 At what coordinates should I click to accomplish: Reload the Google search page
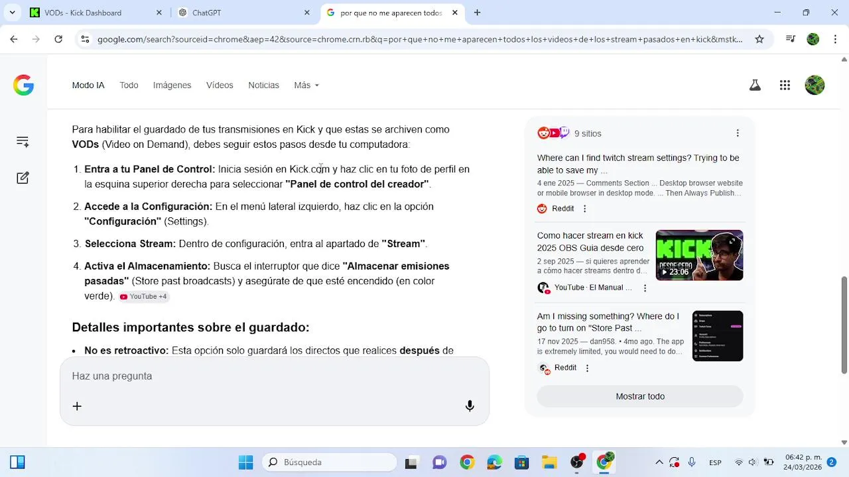[58, 39]
